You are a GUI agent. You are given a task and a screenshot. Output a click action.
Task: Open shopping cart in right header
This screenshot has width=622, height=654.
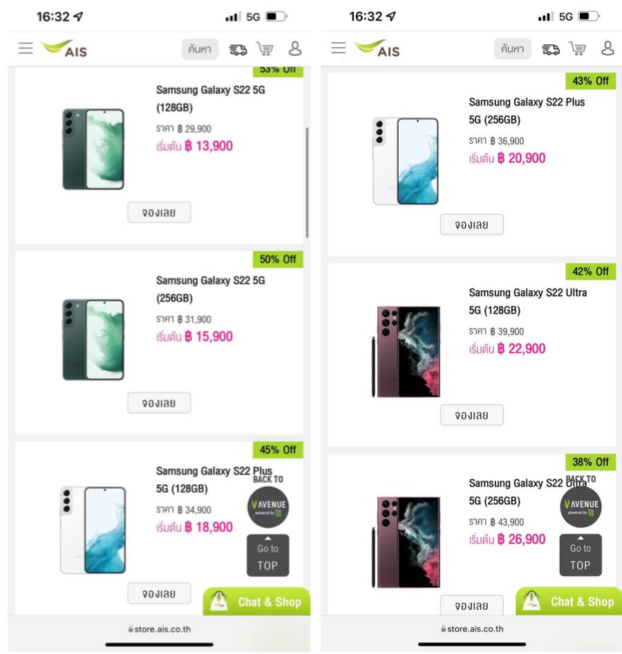(578, 49)
